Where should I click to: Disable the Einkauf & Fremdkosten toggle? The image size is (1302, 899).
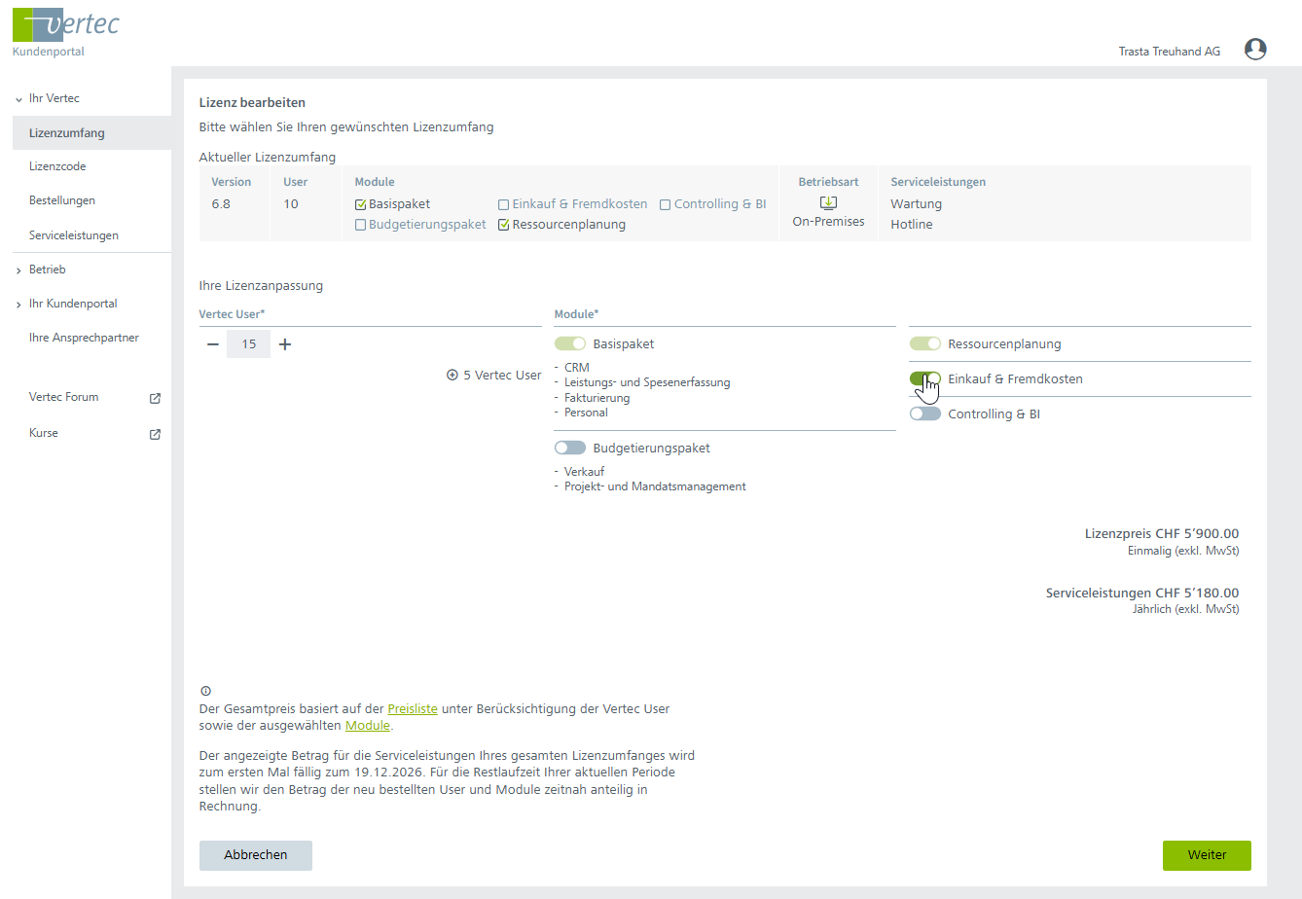(x=925, y=379)
